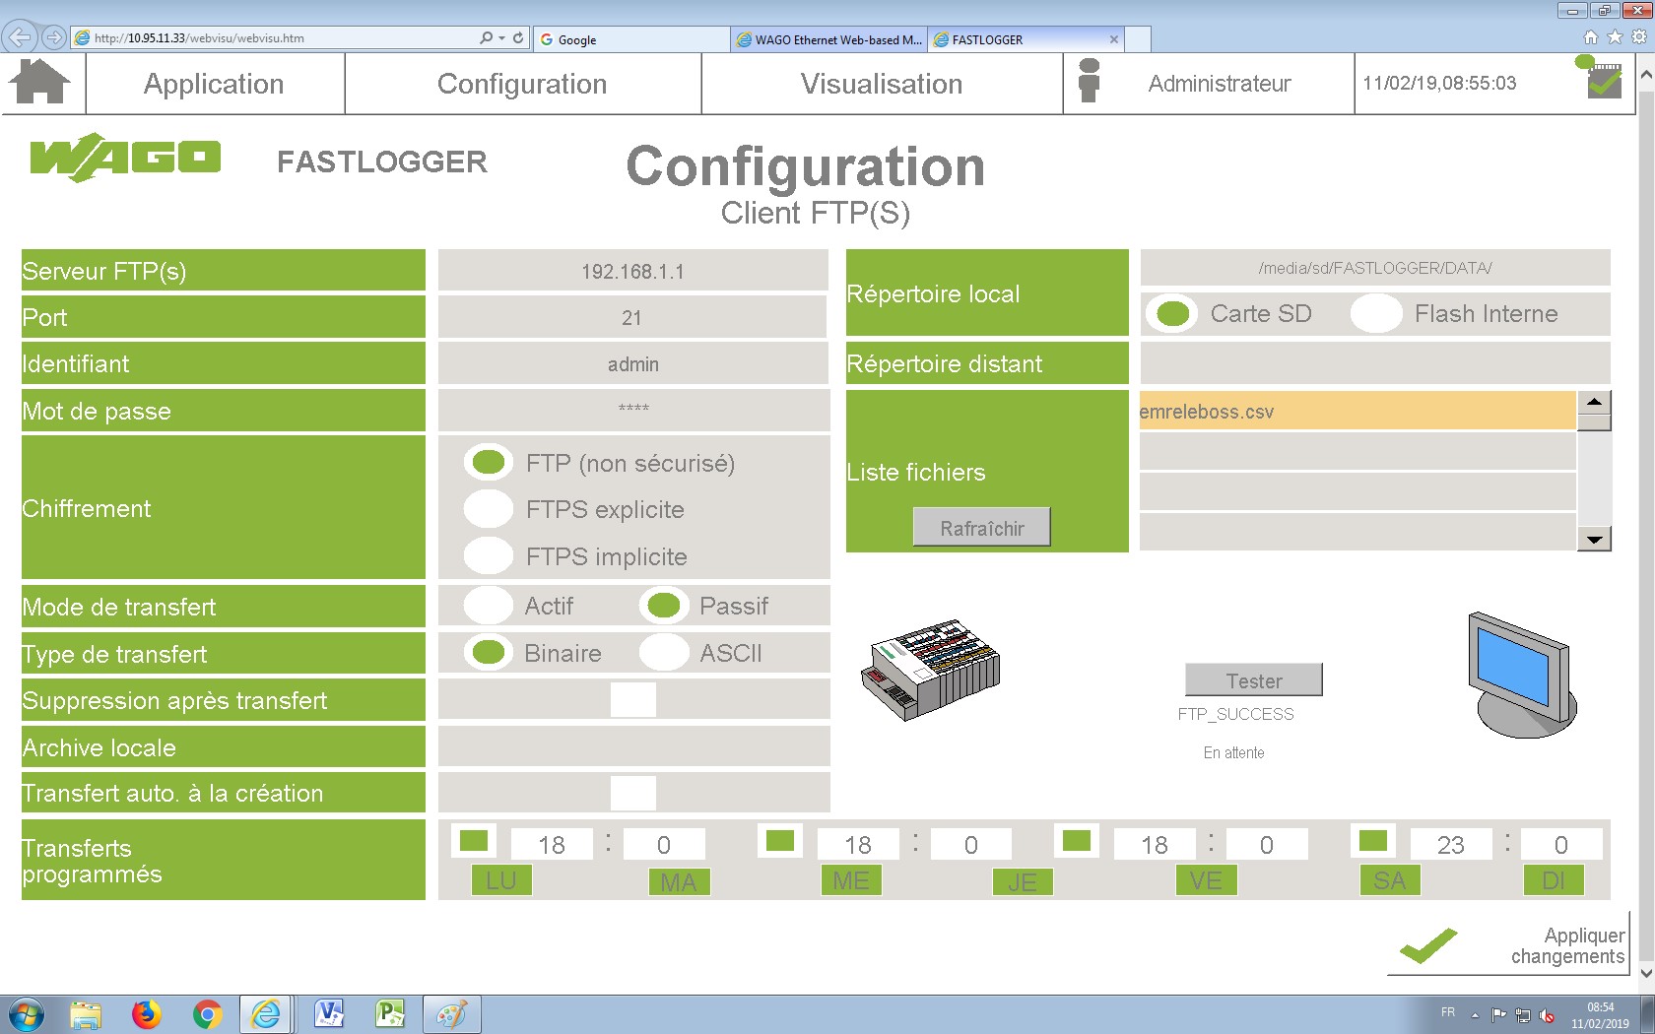Click the action center flag in the system tray
The image size is (1655, 1034).
tap(1498, 1015)
